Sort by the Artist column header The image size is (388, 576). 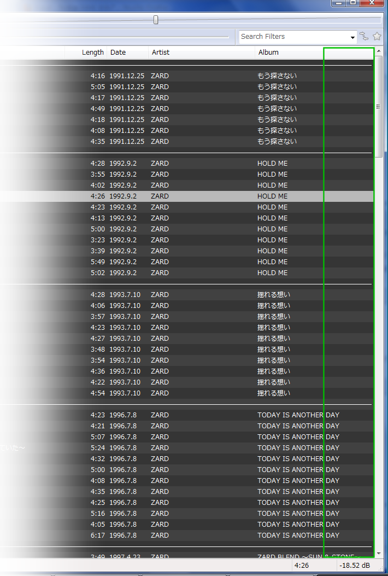pyautogui.click(x=202, y=52)
